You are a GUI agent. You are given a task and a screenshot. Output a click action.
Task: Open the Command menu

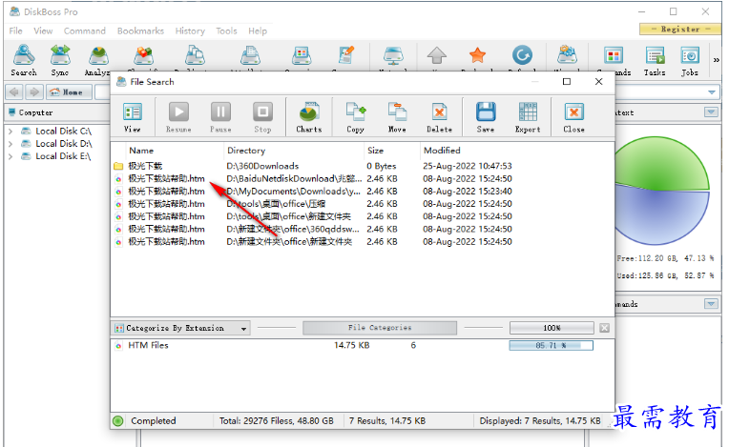click(x=85, y=30)
